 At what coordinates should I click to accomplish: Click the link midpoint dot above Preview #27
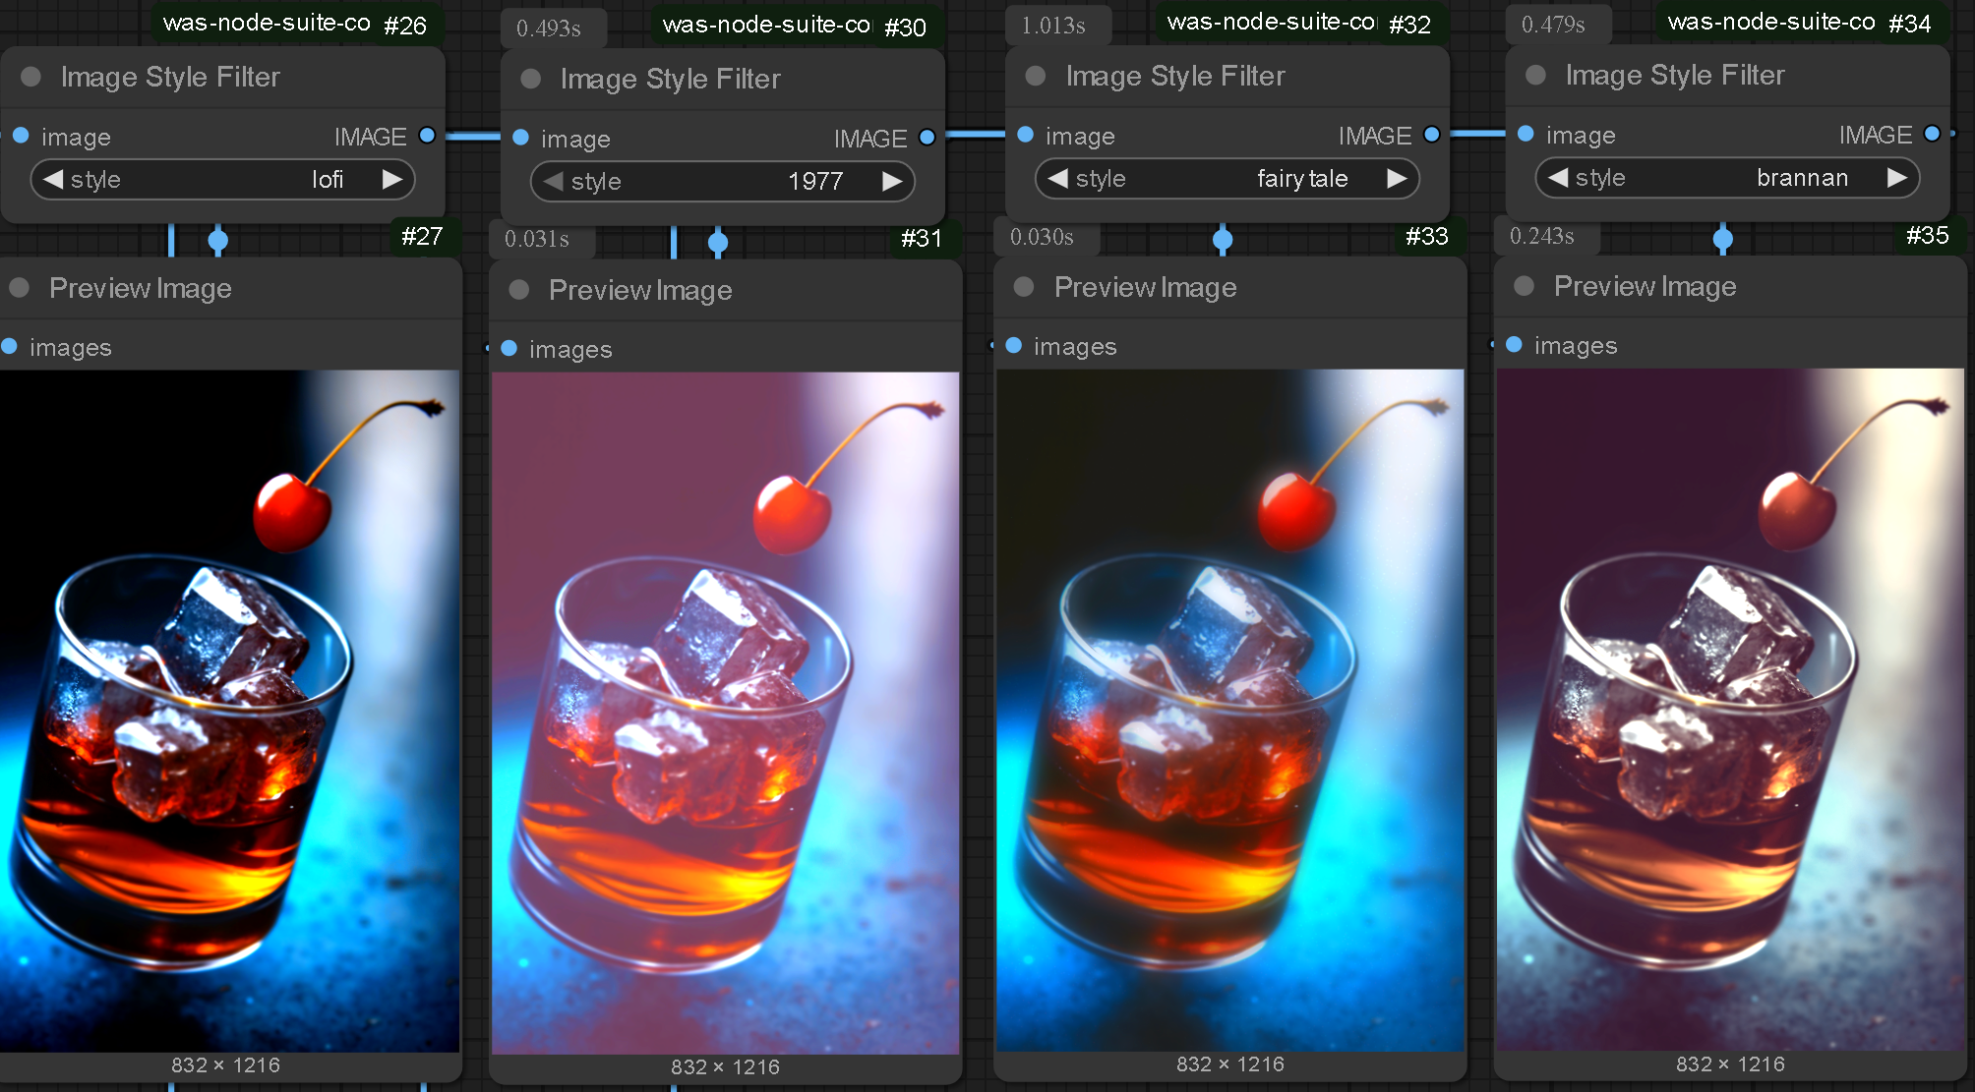point(218,240)
